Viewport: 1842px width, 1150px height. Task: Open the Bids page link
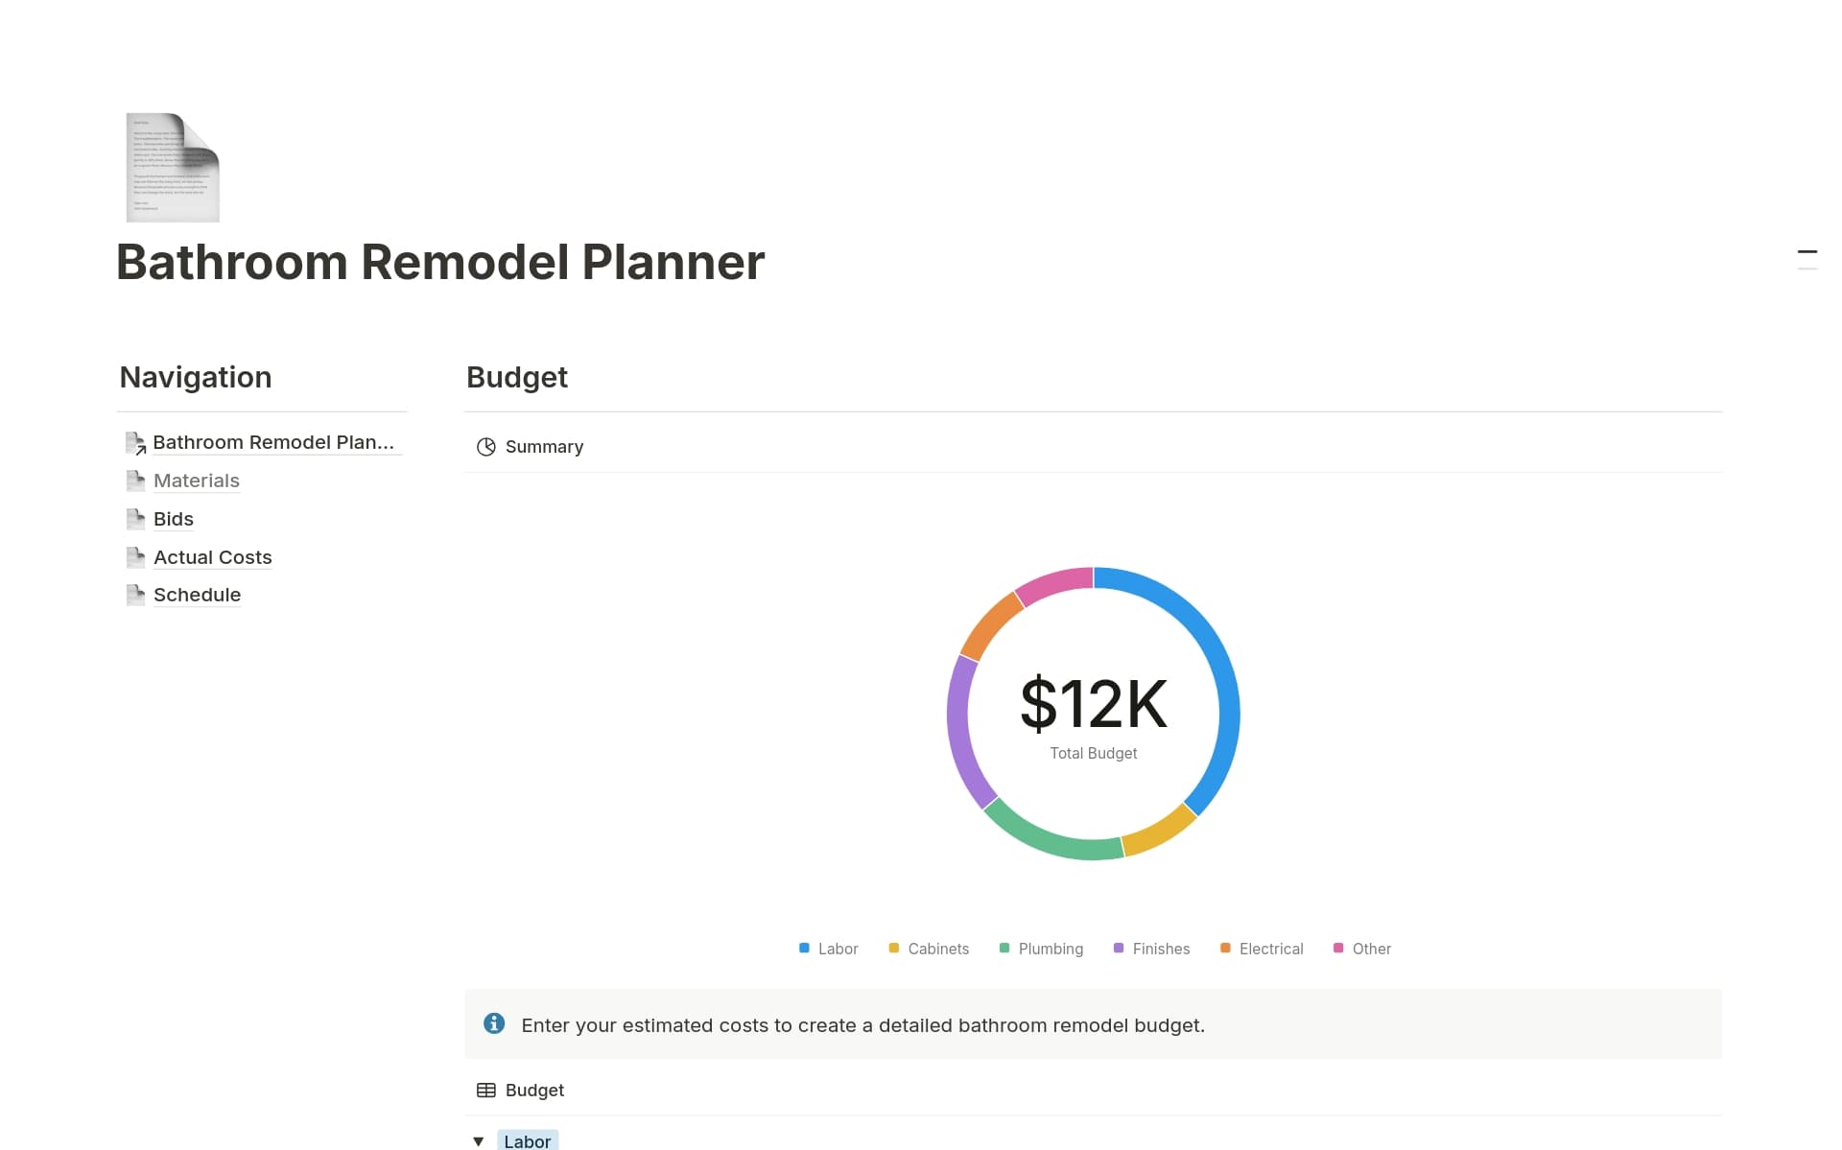tap(173, 518)
